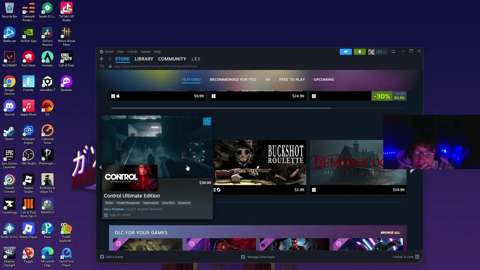Open Fortnite desktop shortcut
The image size is (480, 270).
click(x=28, y=84)
